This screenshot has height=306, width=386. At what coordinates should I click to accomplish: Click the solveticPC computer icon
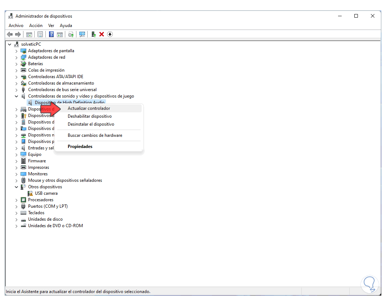point(17,44)
